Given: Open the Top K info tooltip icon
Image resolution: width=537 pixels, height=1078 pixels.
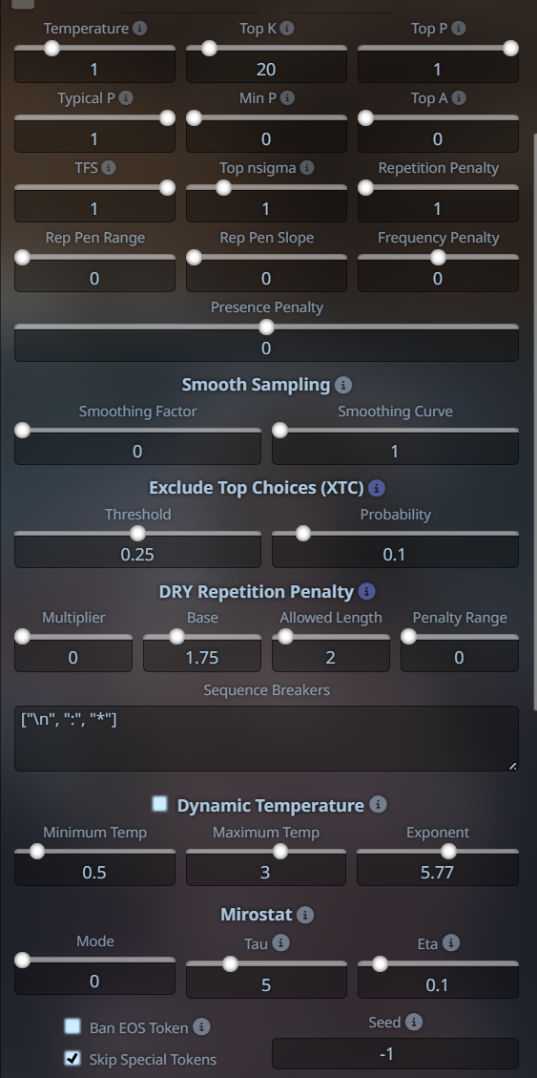Looking at the screenshot, I should [287, 29].
